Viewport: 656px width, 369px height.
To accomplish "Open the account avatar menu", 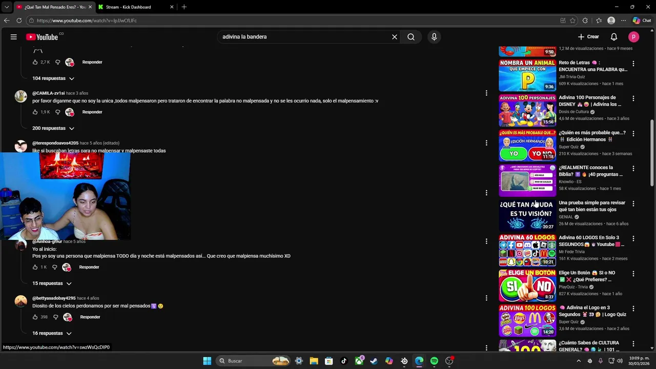I will 634,37.
